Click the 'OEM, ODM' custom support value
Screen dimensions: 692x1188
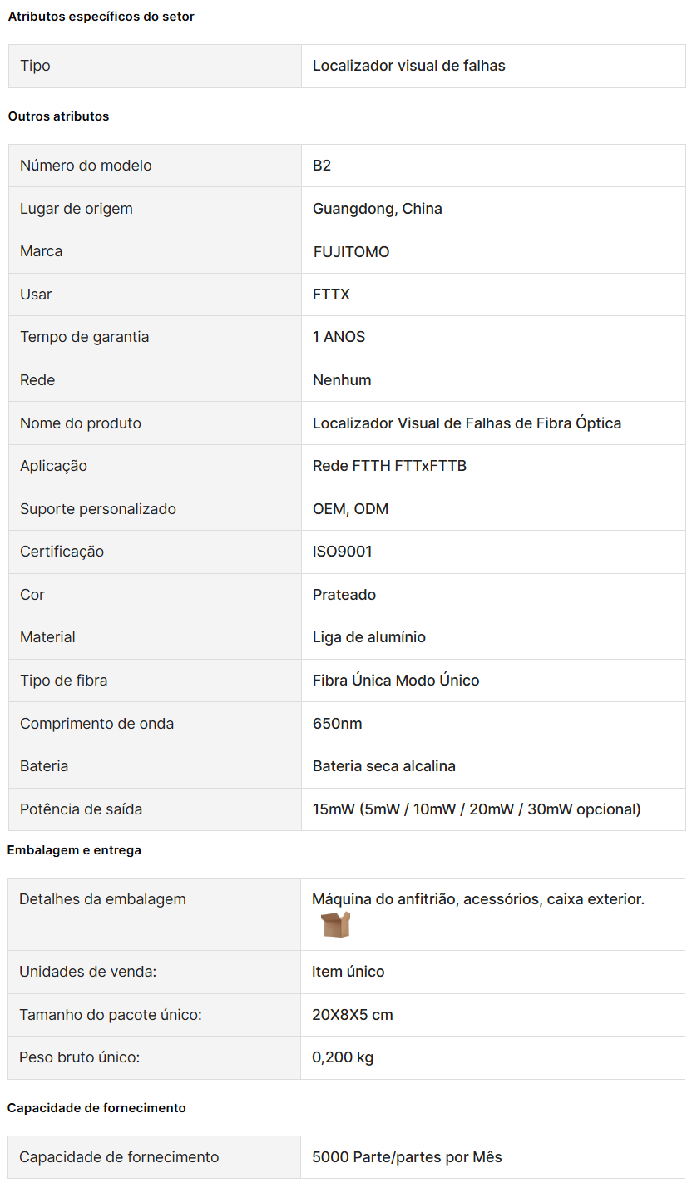coord(350,509)
